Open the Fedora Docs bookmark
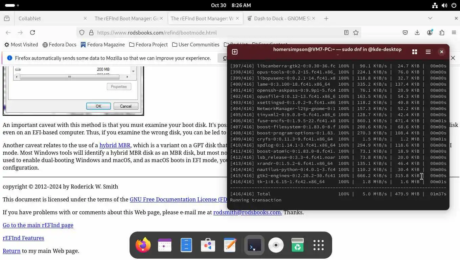The image size is (460, 260). tap(60, 45)
